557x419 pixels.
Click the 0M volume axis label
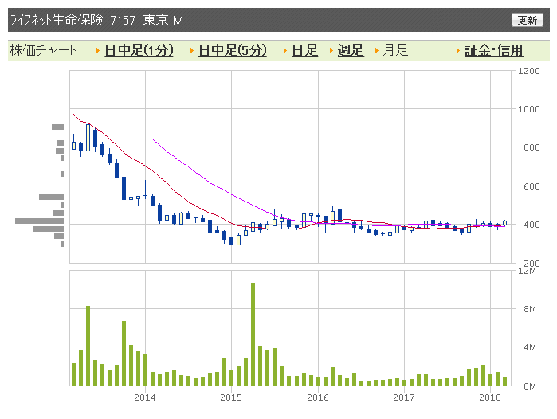pos(530,386)
